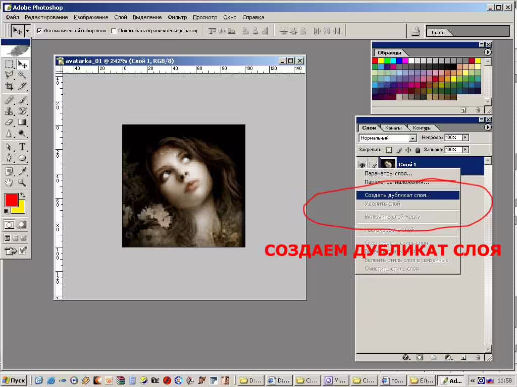Open the Фильтр menu
Screen dimensions: 517x387
point(177,17)
